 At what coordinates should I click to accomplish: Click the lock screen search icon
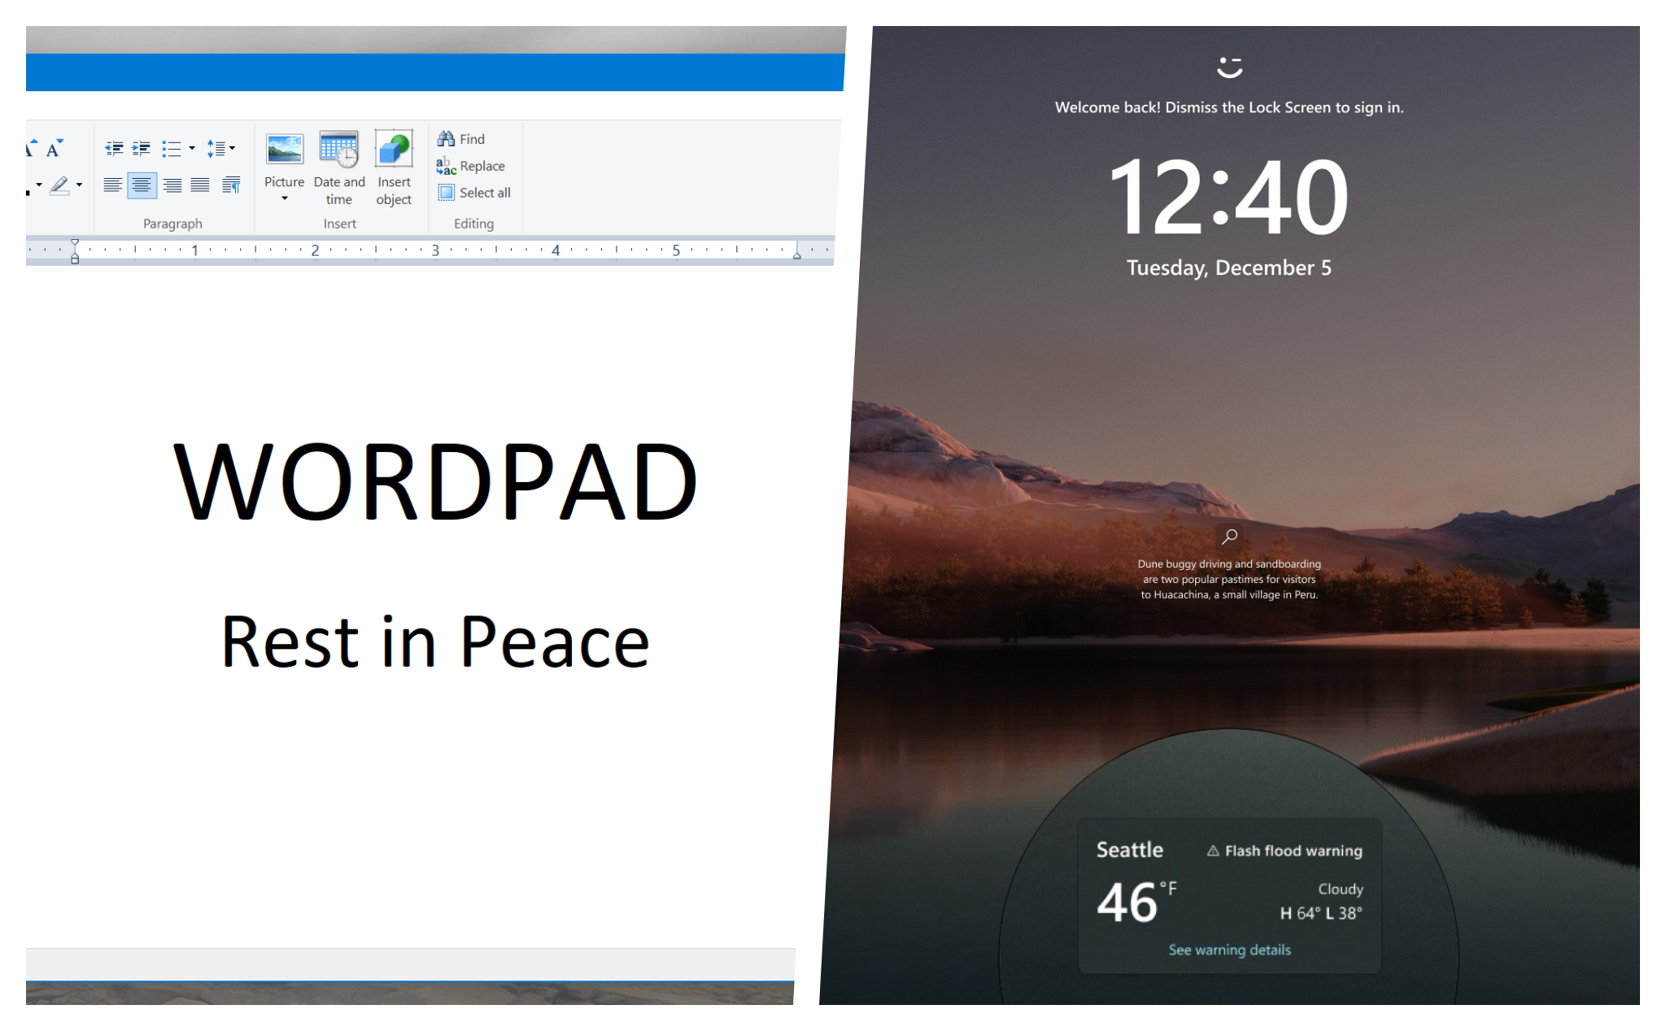[x=1228, y=536]
